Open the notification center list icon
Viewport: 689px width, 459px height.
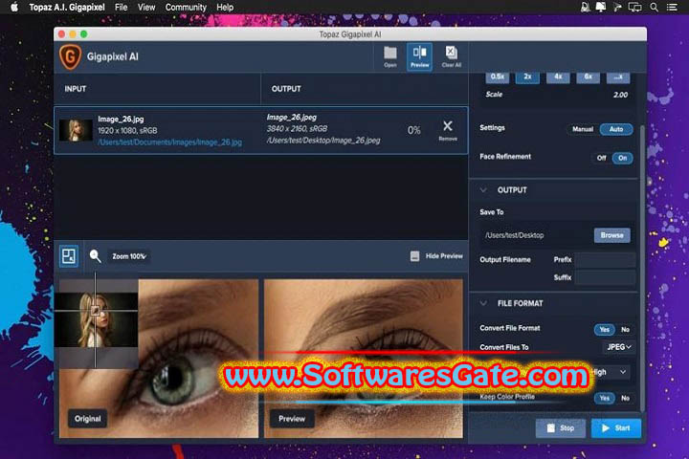coord(672,7)
